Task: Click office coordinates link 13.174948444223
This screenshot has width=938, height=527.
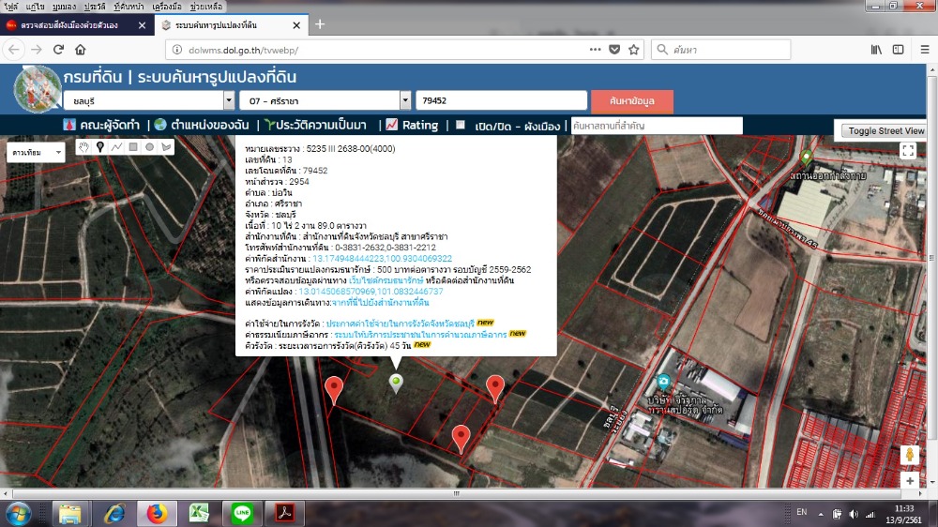Action: coord(383,259)
